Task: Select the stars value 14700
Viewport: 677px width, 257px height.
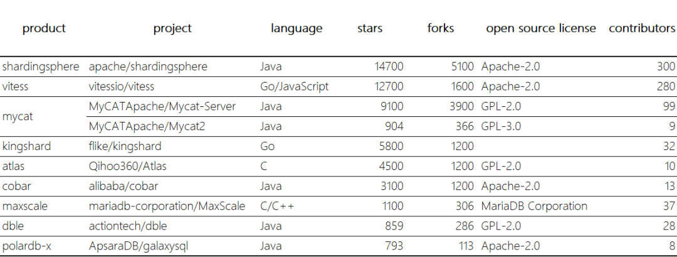Action: pyautogui.click(x=389, y=67)
